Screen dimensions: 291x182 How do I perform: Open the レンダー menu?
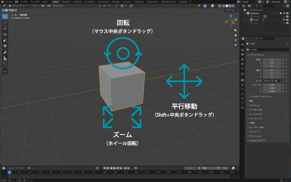click(24, 2)
